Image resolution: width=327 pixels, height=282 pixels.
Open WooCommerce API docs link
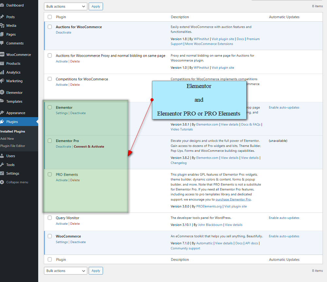(x=251, y=243)
